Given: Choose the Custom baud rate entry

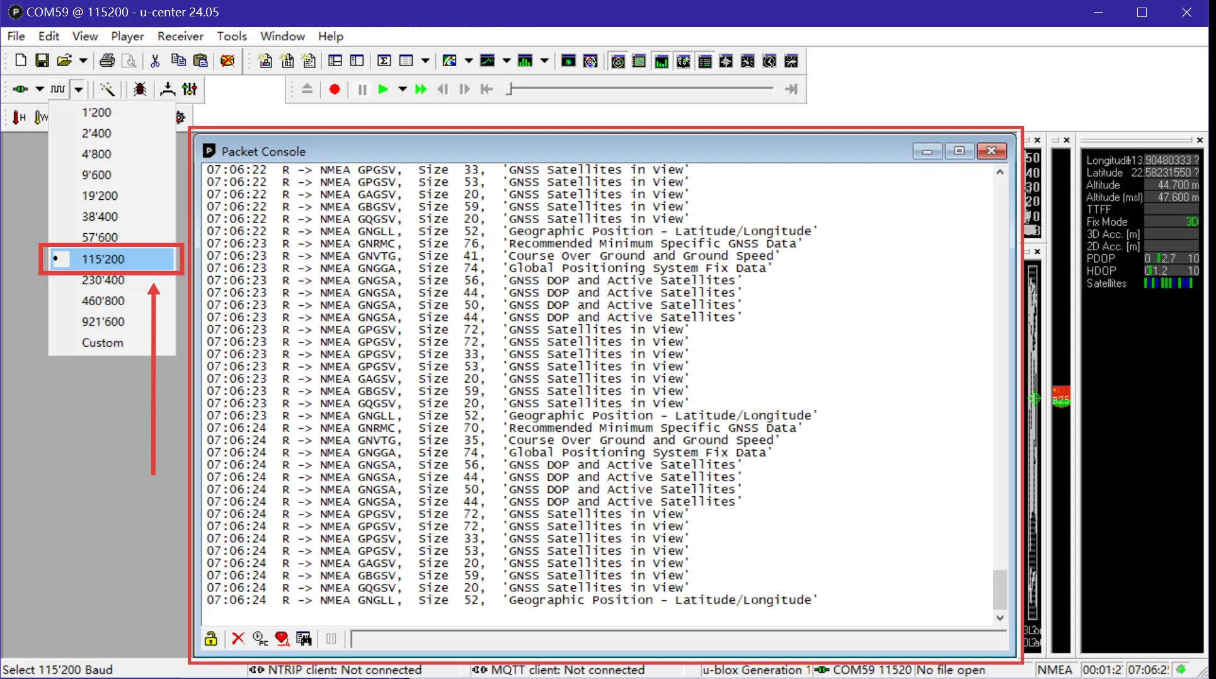Looking at the screenshot, I should pyautogui.click(x=102, y=342).
